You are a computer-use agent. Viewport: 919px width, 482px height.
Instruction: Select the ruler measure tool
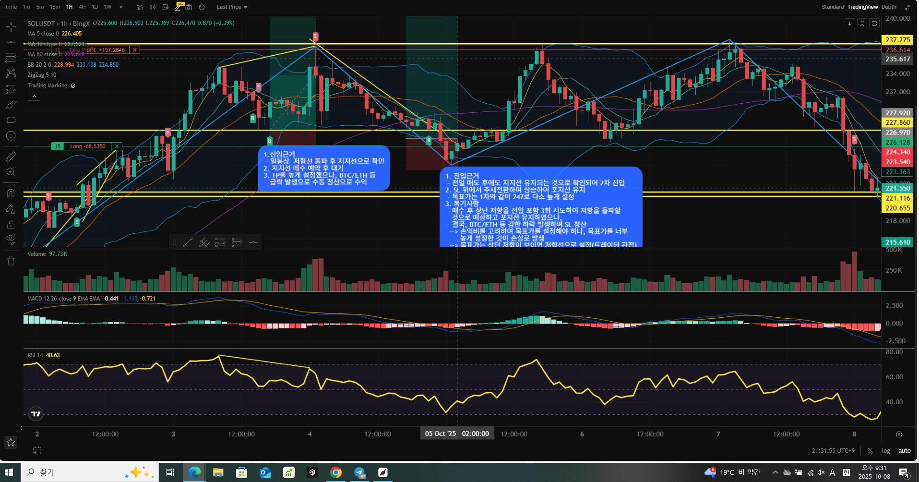11,157
